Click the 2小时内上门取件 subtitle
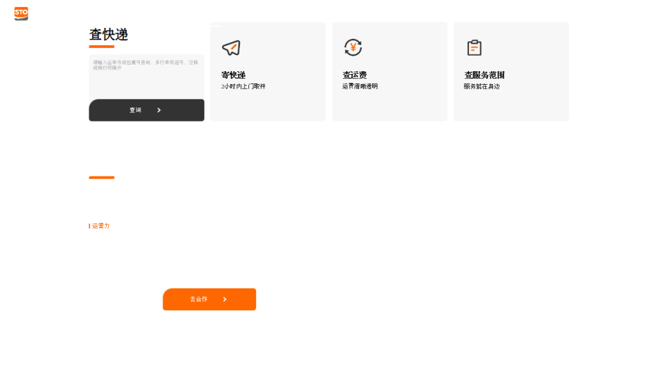Viewport: 647px width, 377px height. click(x=243, y=86)
